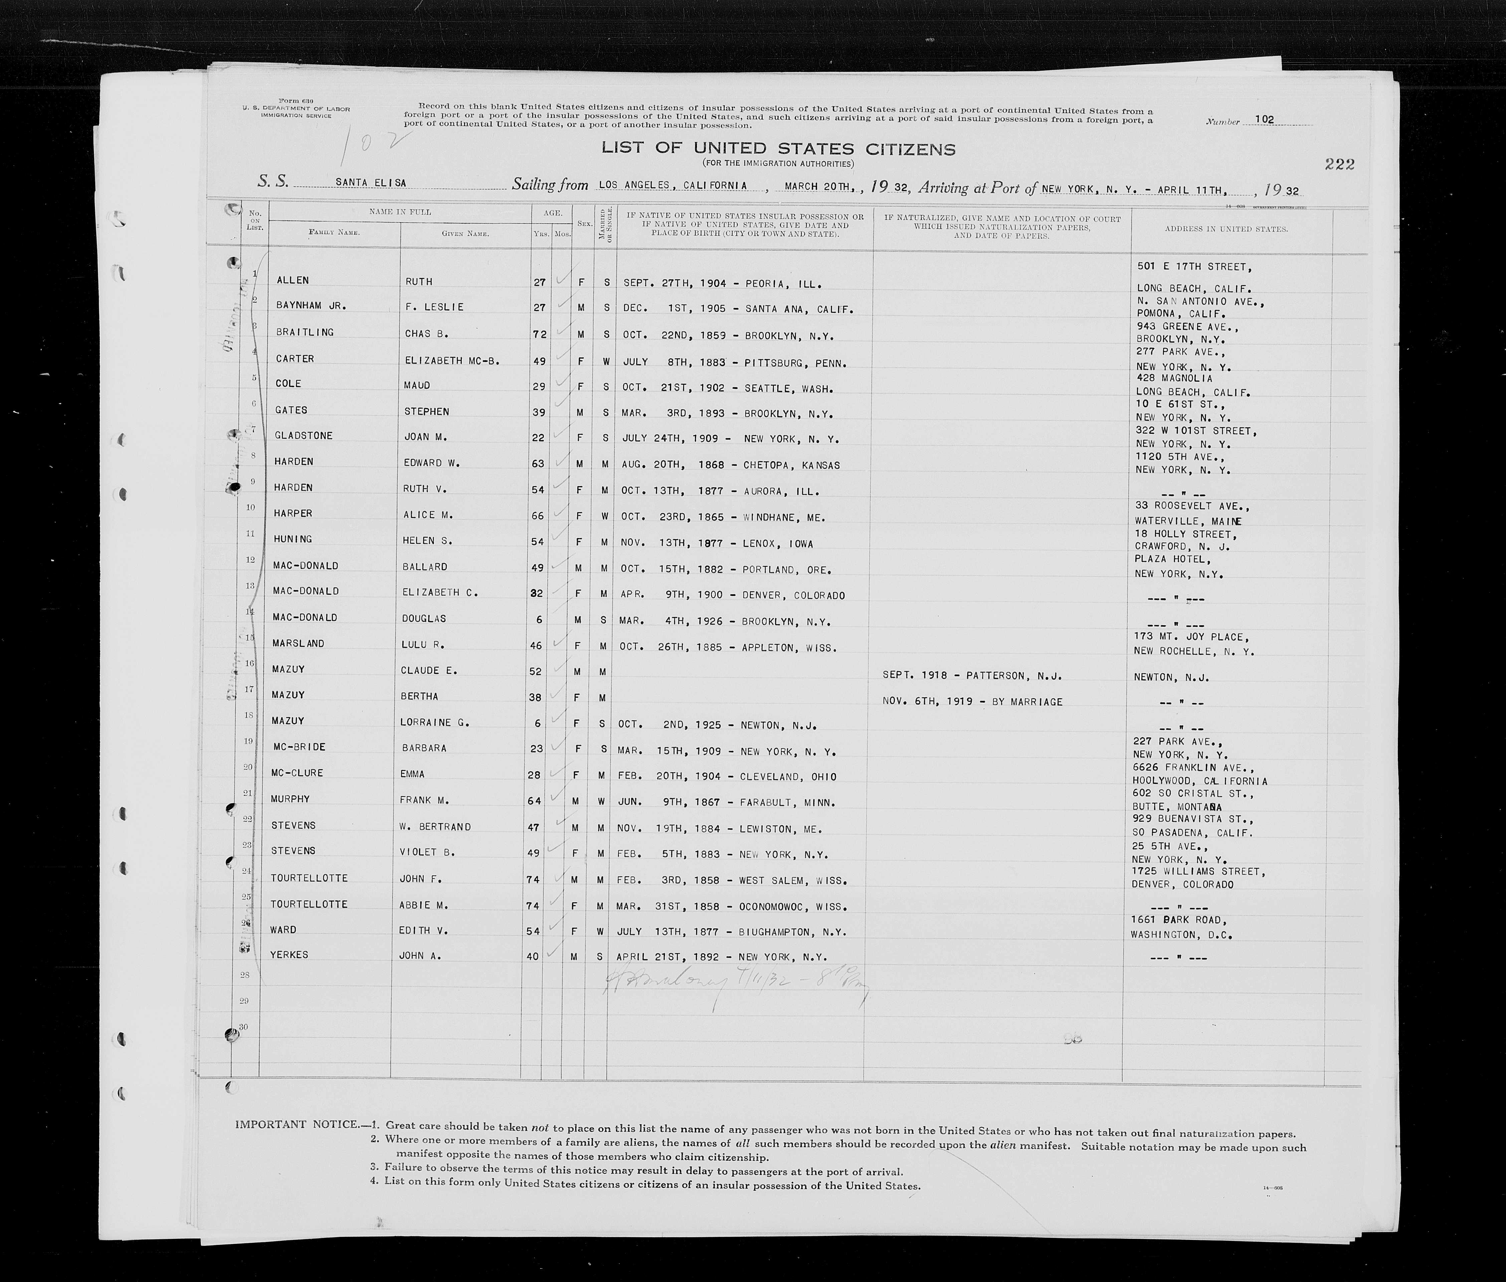The width and height of the screenshot is (1506, 1282).
Task: Select given name 'JOHN F.'
Action: click(421, 879)
